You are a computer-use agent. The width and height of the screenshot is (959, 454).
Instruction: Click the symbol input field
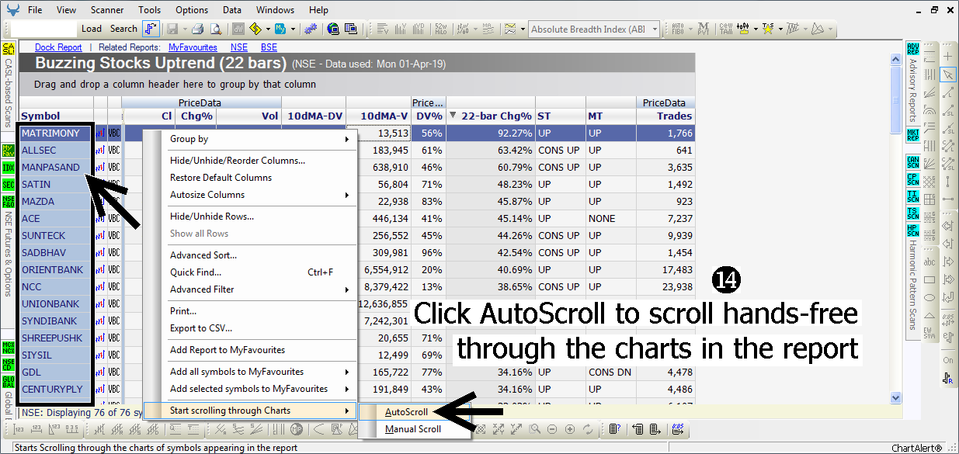pyautogui.click(x=44, y=29)
